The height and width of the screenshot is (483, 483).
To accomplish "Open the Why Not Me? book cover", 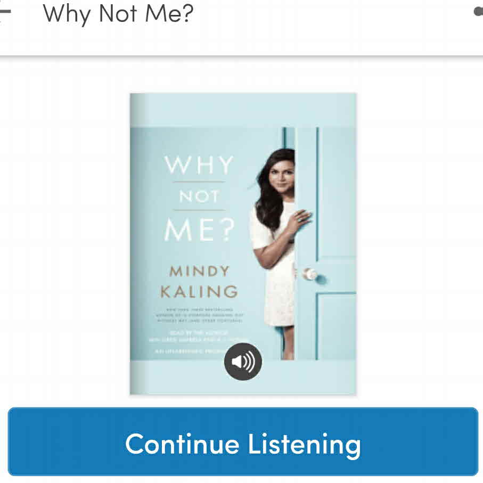I will [x=243, y=244].
